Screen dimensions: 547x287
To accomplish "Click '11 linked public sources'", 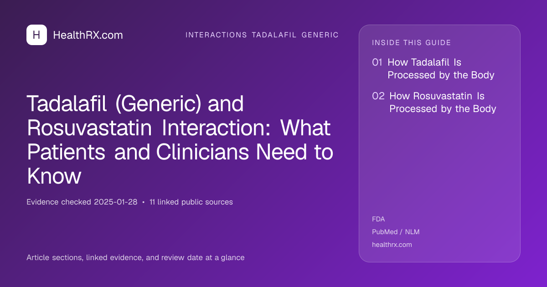I will tap(191, 202).
